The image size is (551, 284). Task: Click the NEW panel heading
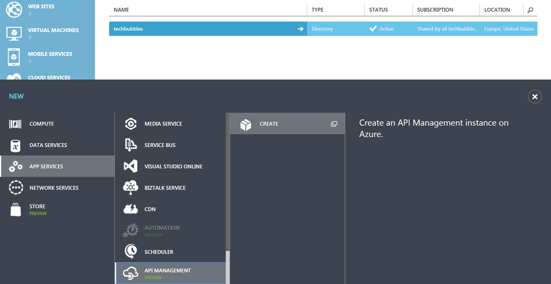click(x=17, y=97)
